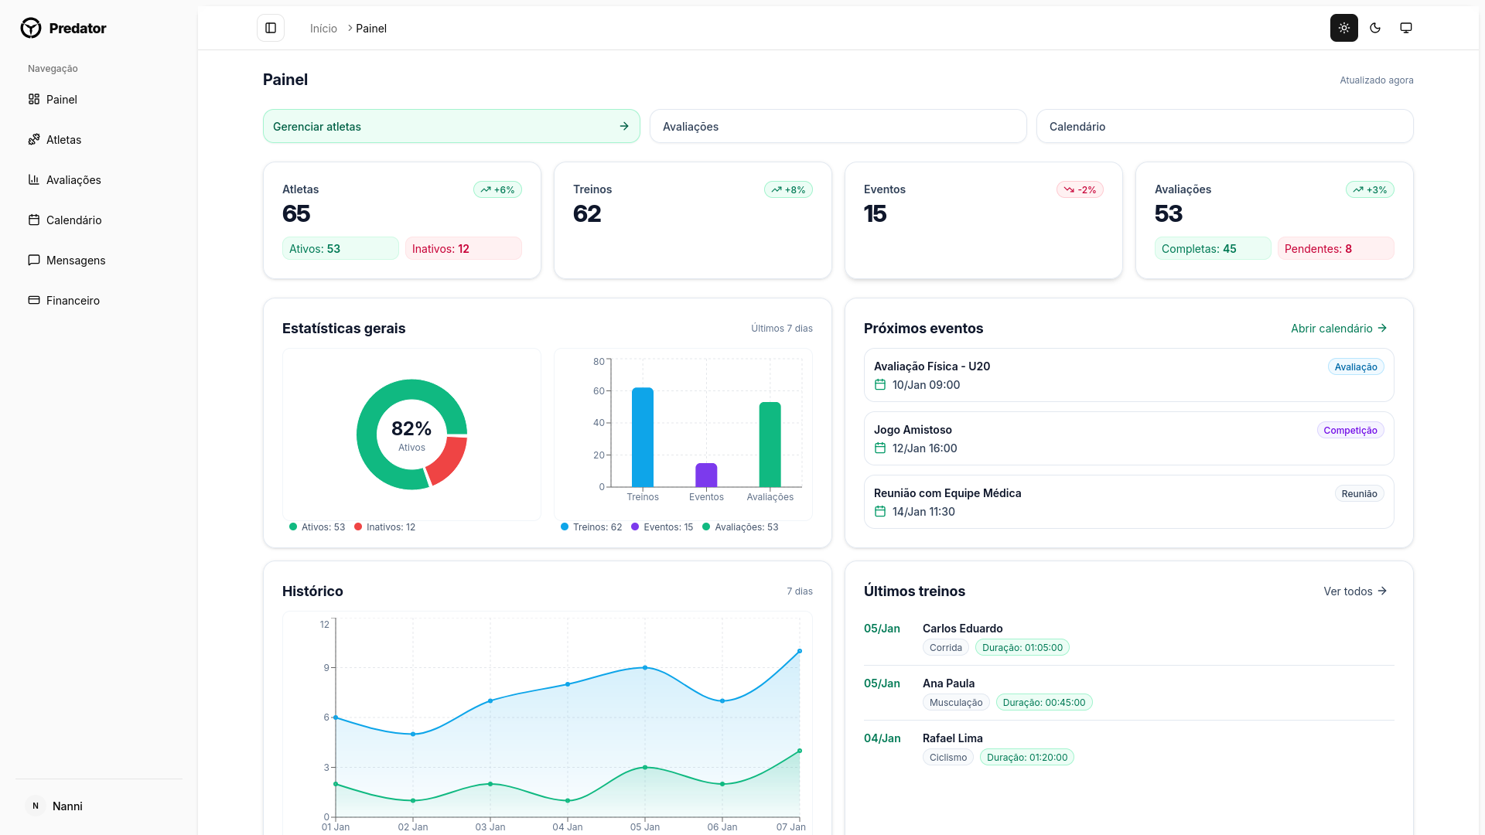
Task: Open Jogo Amistoso event card
Action: tap(1128, 438)
